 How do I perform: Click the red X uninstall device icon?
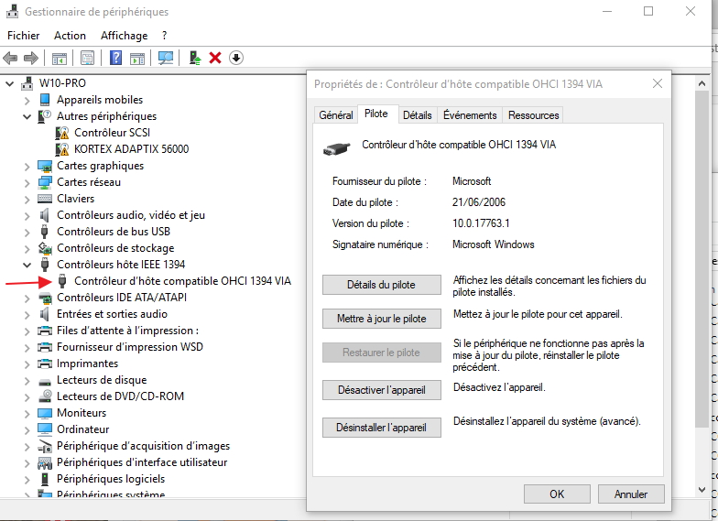tap(215, 59)
